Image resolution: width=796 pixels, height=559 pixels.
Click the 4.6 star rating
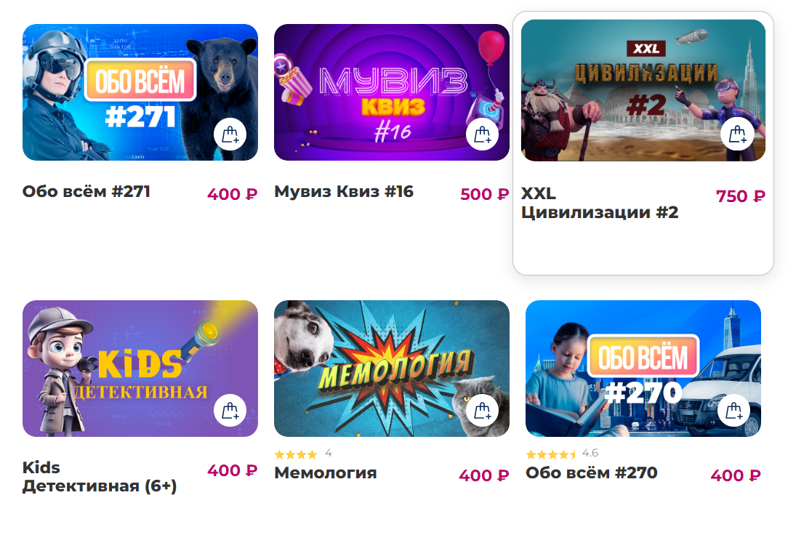pyautogui.click(x=562, y=454)
